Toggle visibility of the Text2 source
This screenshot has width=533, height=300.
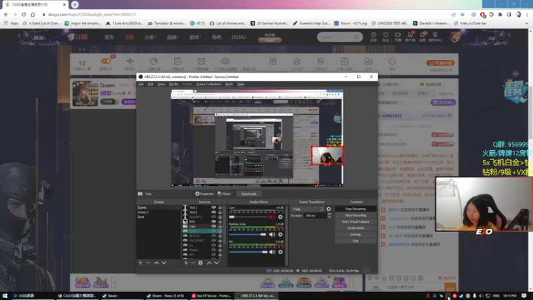[213, 212]
